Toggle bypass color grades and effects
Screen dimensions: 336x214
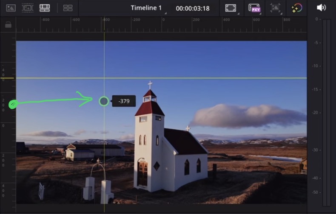click(x=297, y=8)
